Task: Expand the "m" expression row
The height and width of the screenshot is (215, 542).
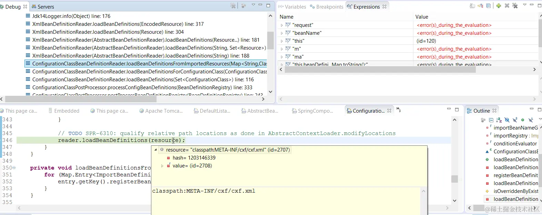Action: (282, 49)
